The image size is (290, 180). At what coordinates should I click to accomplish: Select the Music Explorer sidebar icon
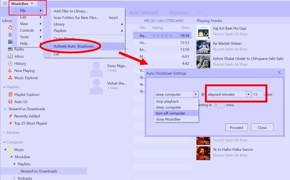tap(11, 78)
